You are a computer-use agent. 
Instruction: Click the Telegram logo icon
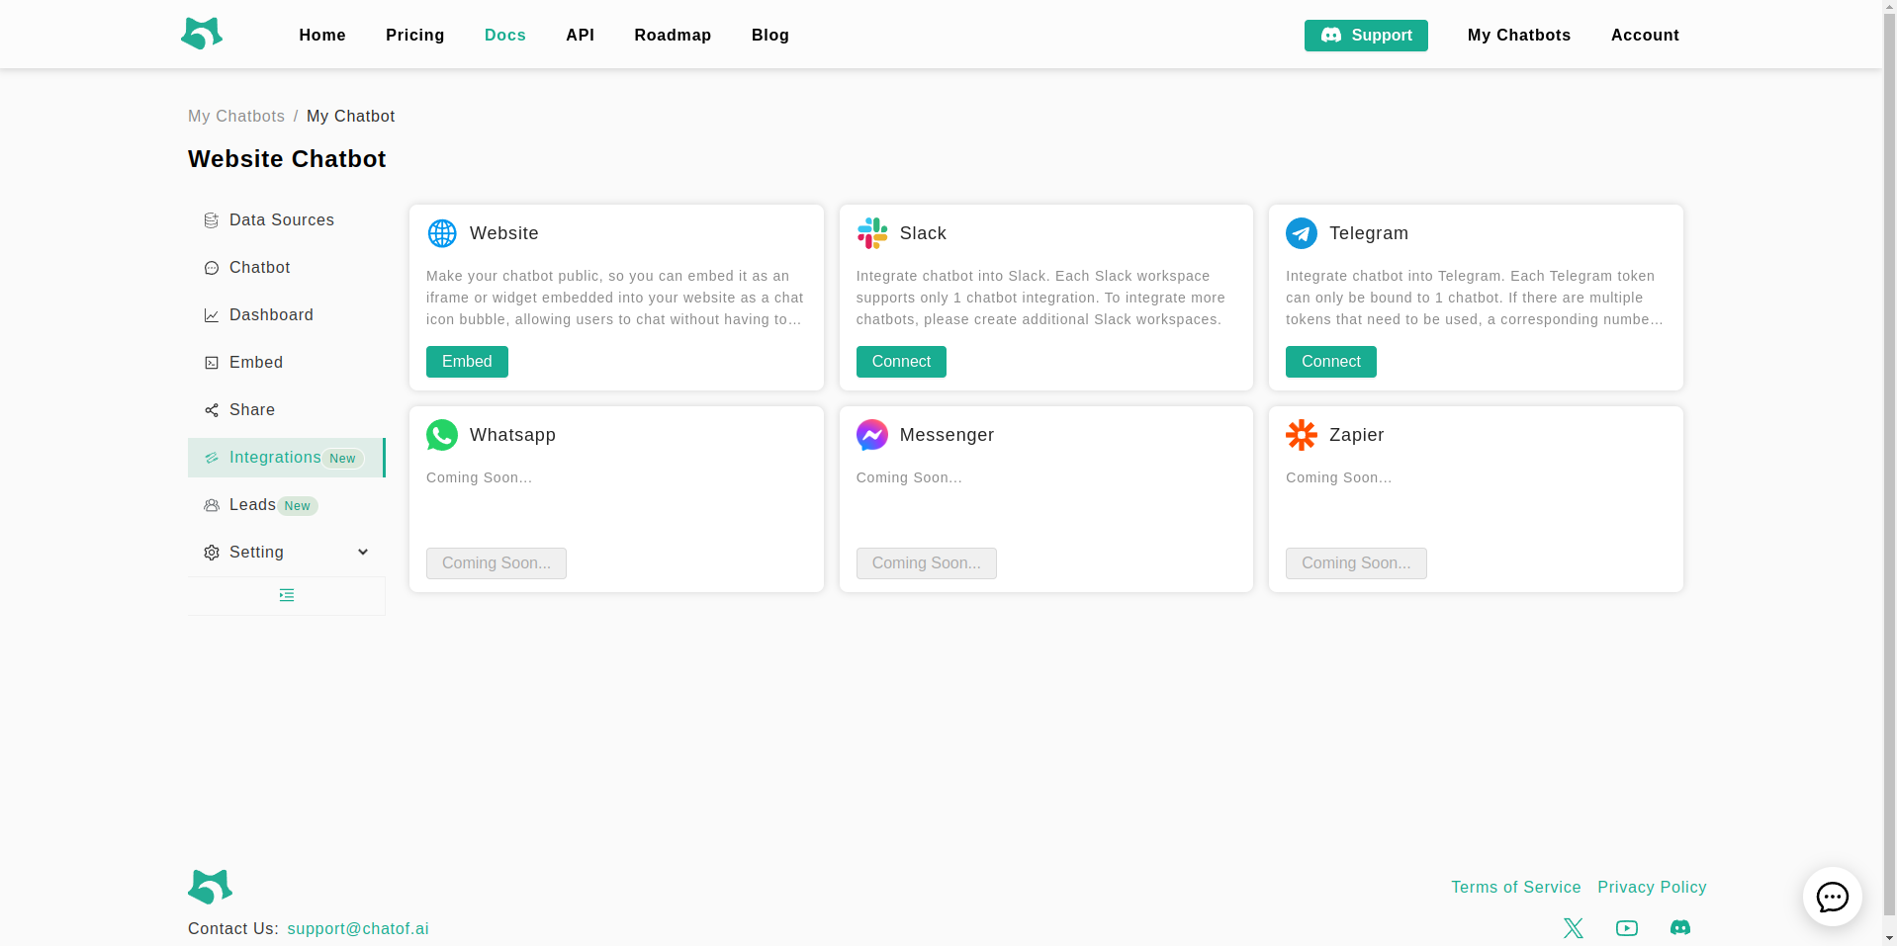coord(1302,233)
